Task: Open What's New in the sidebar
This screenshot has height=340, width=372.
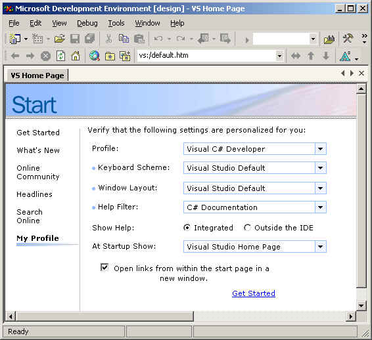Action: [x=38, y=150]
